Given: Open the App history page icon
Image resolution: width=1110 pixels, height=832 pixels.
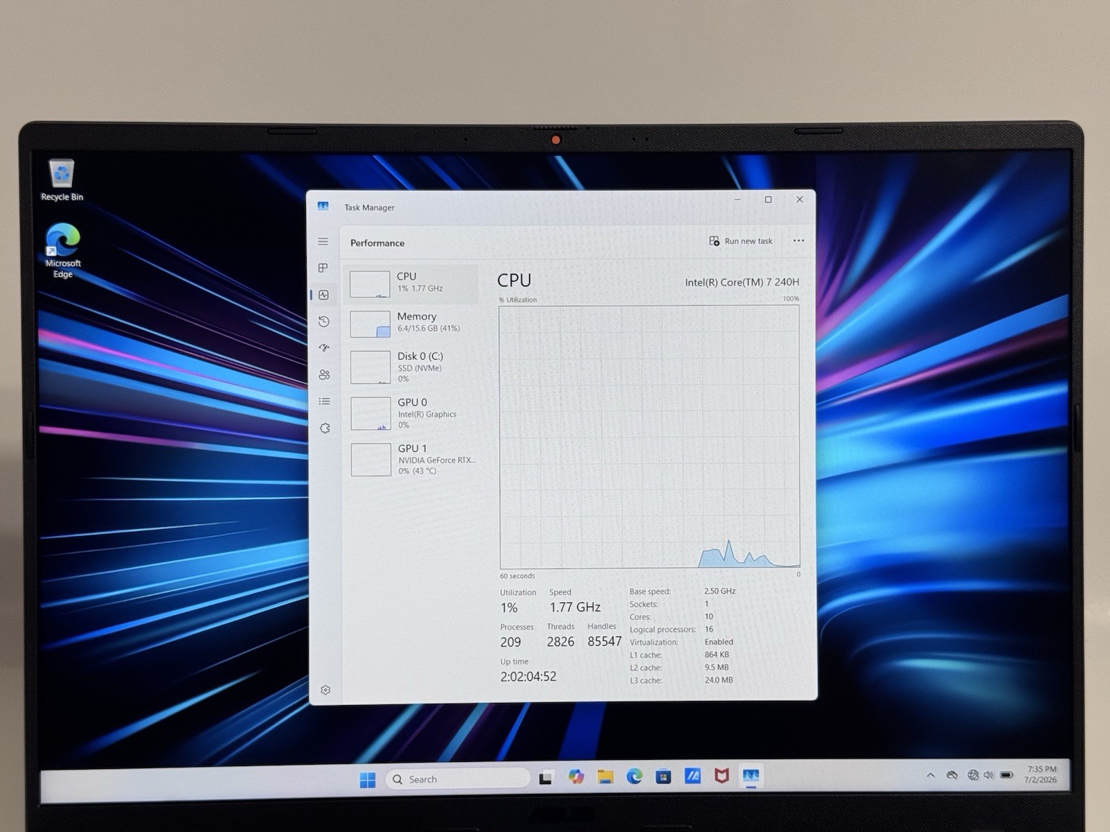Looking at the screenshot, I should click(324, 321).
